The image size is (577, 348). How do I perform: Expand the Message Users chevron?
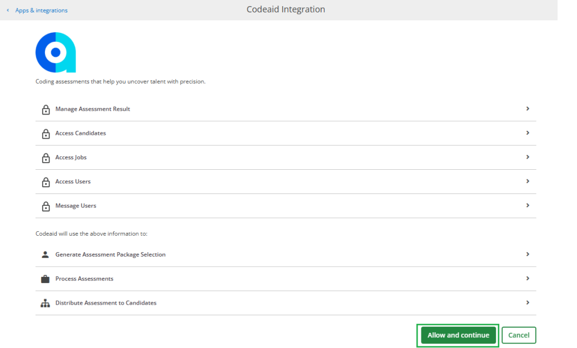click(527, 205)
